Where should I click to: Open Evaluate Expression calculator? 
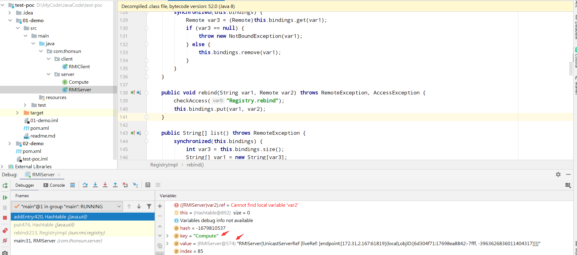(148, 185)
